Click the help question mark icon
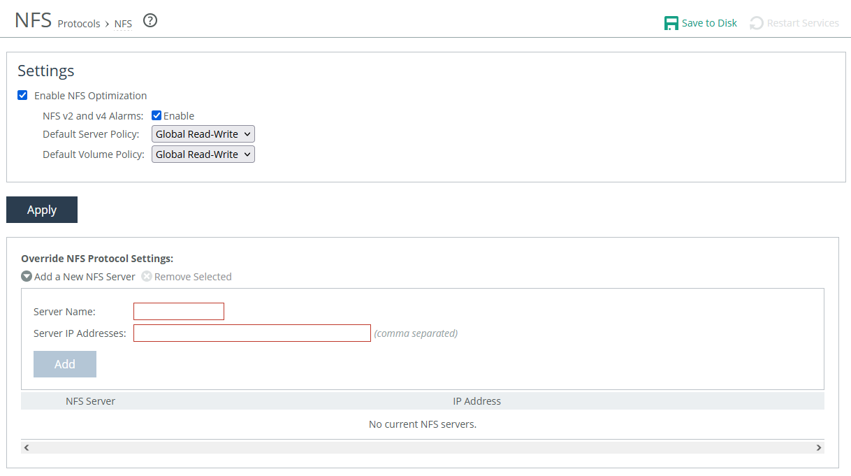Image resolution: width=851 pixels, height=476 pixels. (150, 21)
